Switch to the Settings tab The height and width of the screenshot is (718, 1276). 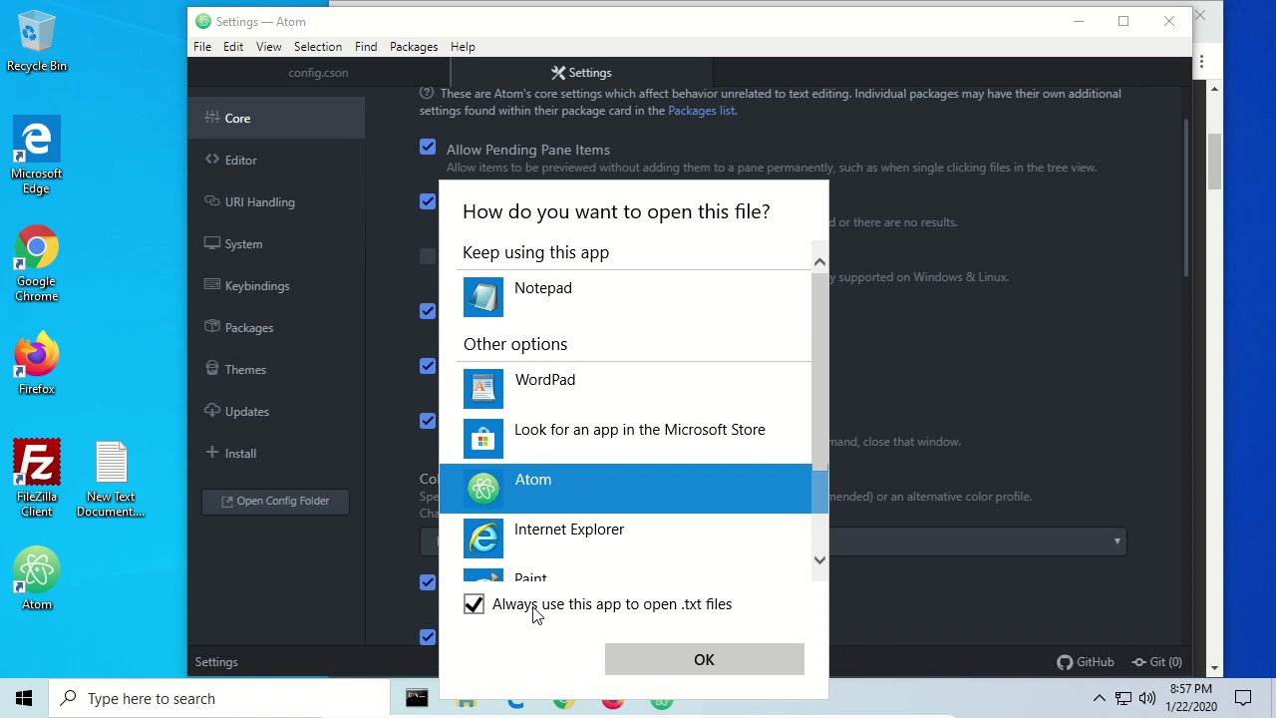click(582, 73)
